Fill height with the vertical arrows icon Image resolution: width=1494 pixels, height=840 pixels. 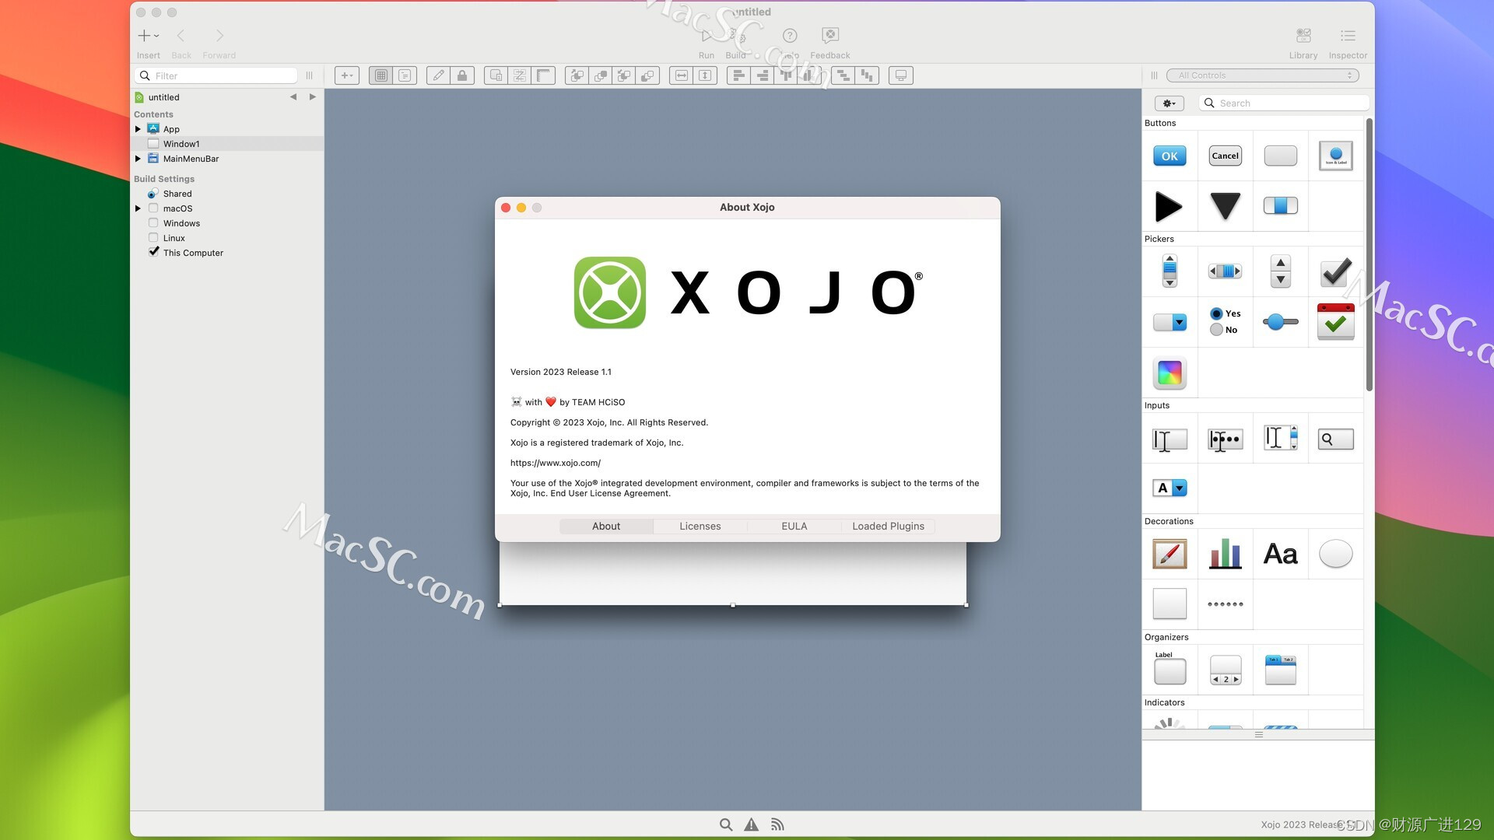click(705, 75)
